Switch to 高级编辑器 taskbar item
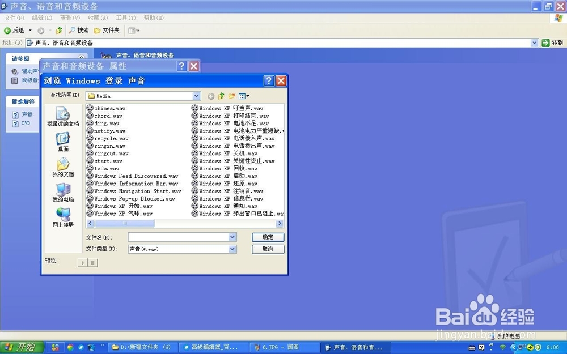 pyautogui.click(x=213, y=347)
